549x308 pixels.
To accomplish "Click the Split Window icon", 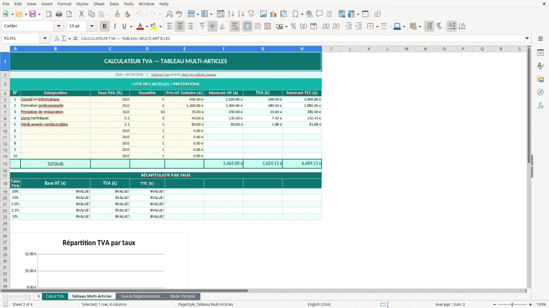I will (365, 14).
